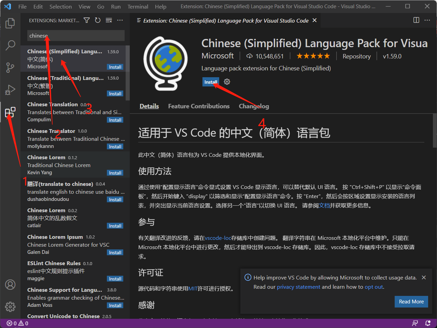This screenshot has height=328, width=437.
Task: Open the vscode-loc repository link
Action: [218, 238]
